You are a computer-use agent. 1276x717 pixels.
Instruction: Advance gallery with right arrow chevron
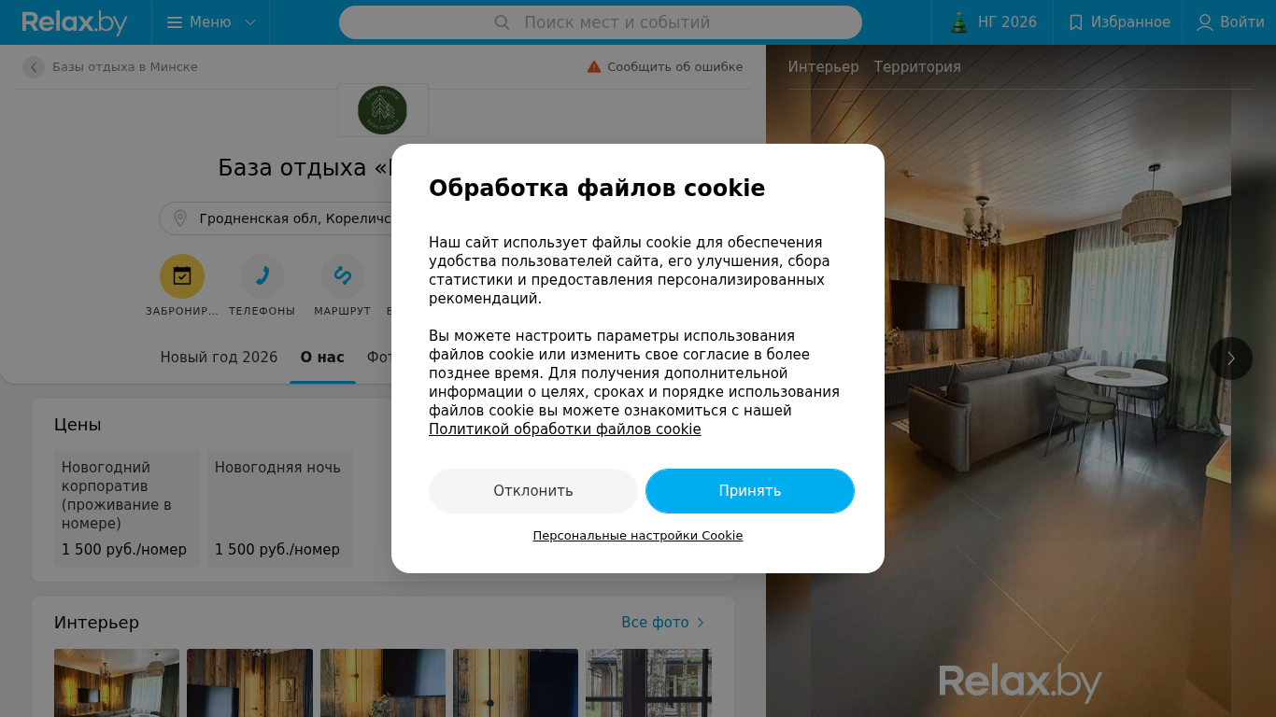[1231, 358]
